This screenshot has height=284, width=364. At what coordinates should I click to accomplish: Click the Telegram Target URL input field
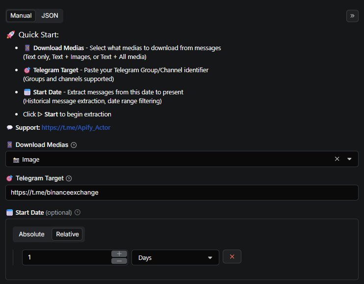click(x=182, y=193)
